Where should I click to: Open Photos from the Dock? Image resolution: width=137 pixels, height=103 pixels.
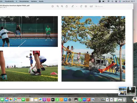[11, 100]
